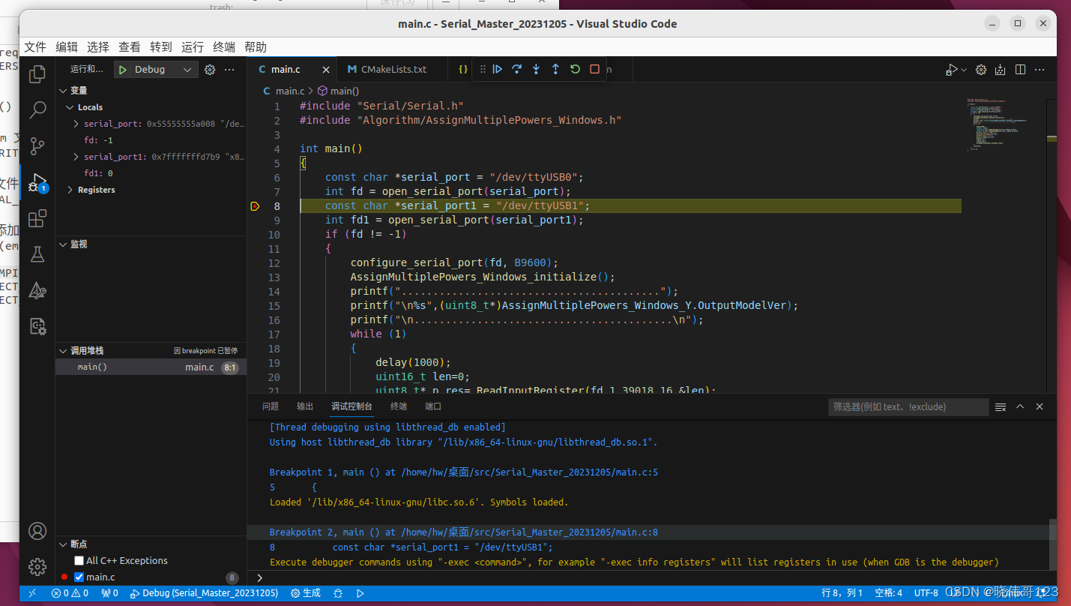Click the breakpoint marker on line 8
This screenshot has height=606, width=1071.
coord(255,205)
